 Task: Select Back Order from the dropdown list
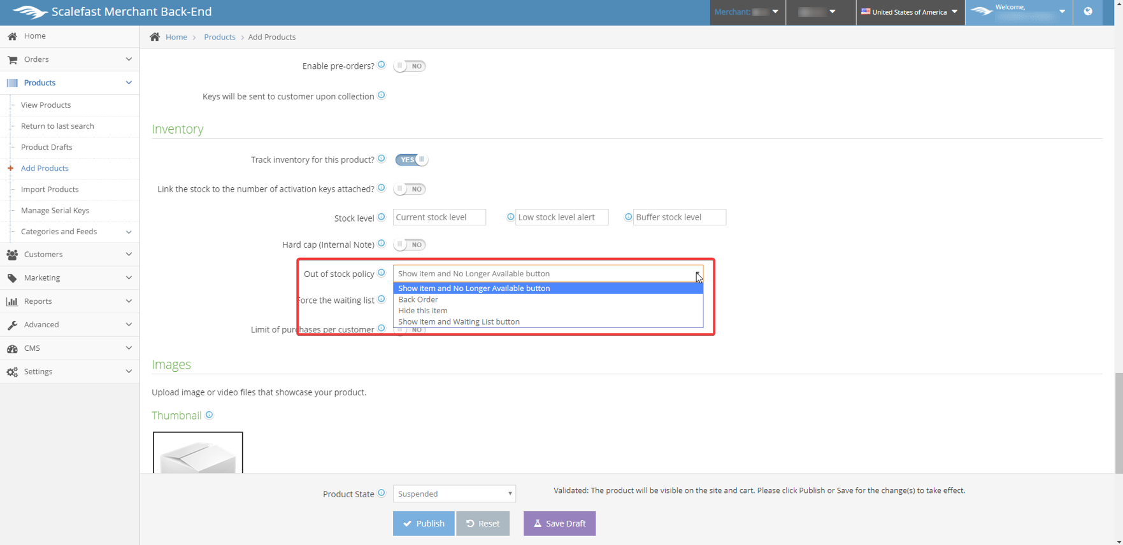pyautogui.click(x=418, y=299)
